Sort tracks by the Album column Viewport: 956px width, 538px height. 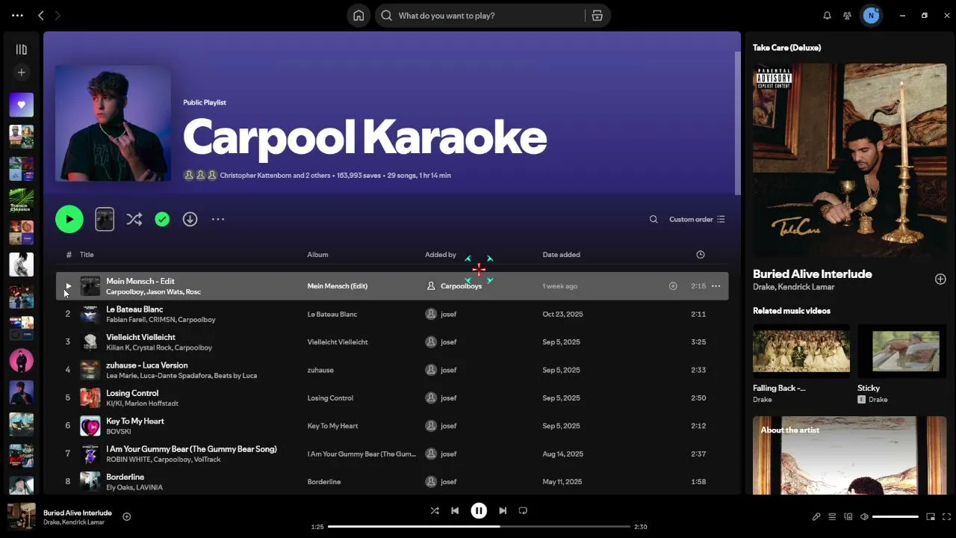click(317, 254)
